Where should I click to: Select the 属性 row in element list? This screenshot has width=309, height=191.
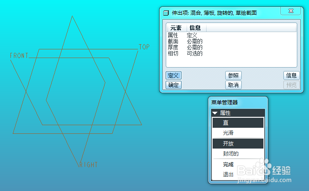tap(231, 36)
